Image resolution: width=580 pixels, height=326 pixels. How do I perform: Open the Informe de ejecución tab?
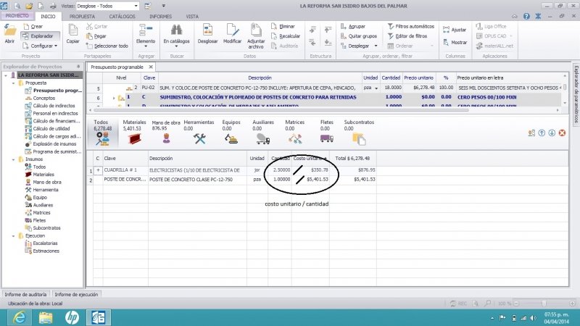[x=76, y=295]
